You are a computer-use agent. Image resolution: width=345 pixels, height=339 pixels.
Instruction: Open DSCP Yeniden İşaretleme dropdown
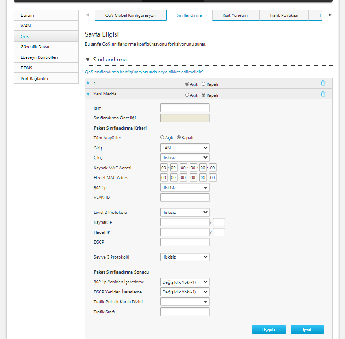(185, 292)
